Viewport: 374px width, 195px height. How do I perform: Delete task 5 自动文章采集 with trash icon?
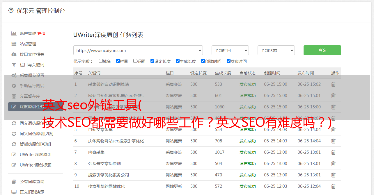(x=334, y=130)
